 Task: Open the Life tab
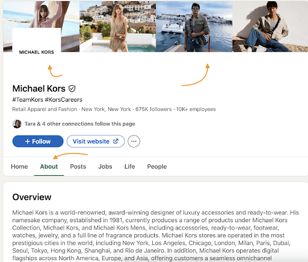(130, 166)
